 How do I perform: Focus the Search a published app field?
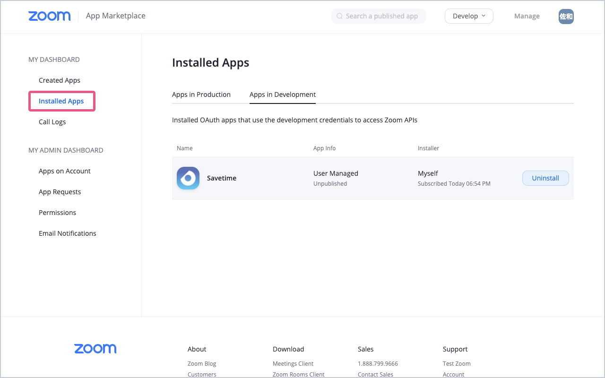(x=379, y=16)
